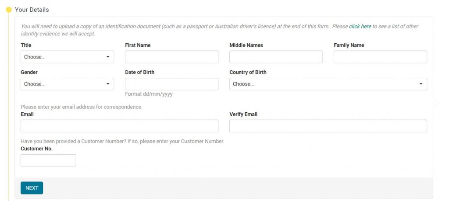The height and width of the screenshot is (201, 449).
Task: Open the 'click here' identity evidence link
Action: click(x=360, y=26)
